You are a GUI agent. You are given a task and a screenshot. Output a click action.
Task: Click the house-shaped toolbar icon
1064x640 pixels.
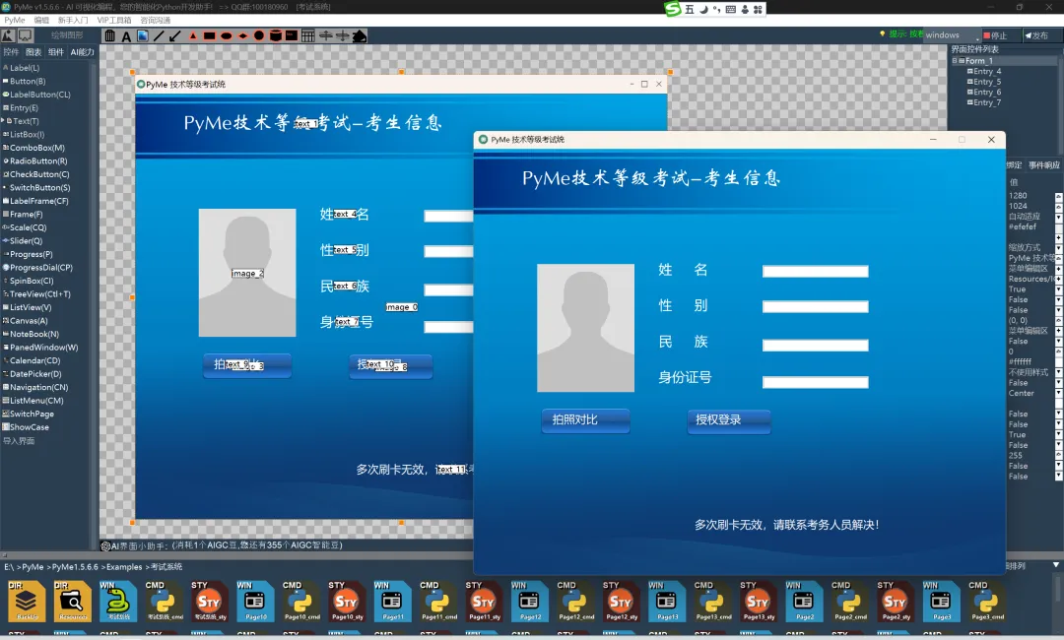pos(360,35)
